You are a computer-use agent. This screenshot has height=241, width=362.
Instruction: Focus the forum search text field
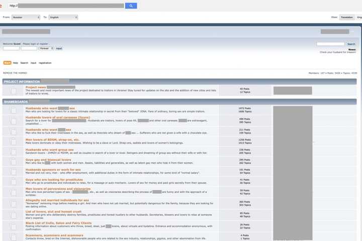(330, 44)
